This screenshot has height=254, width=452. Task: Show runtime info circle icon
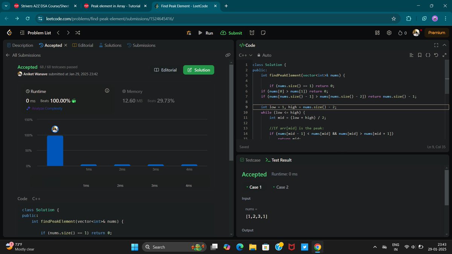pos(107,91)
